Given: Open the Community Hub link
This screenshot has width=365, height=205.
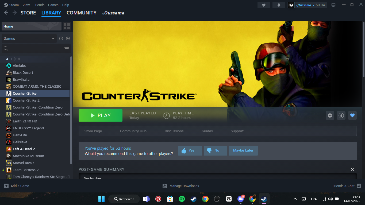Looking at the screenshot, I should (x=133, y=131).
